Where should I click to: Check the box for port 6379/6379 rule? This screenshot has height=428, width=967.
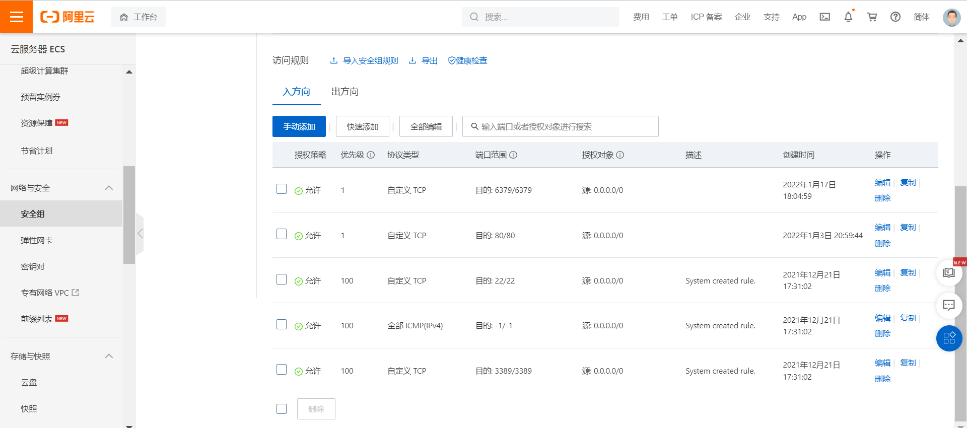coord(282,189)
